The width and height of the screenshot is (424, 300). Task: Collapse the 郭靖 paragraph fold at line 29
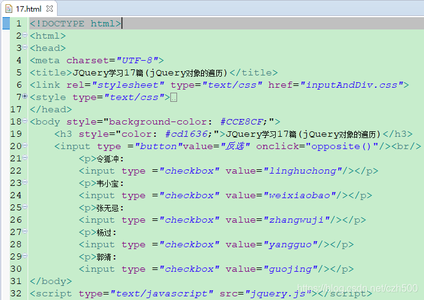point(25,256)
